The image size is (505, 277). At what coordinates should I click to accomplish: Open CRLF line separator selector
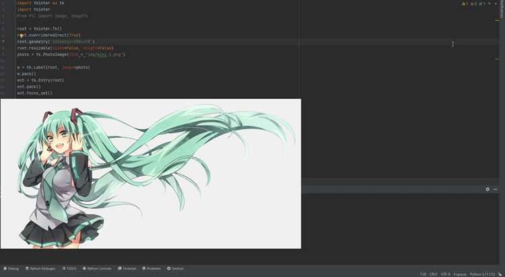[433, 274]
